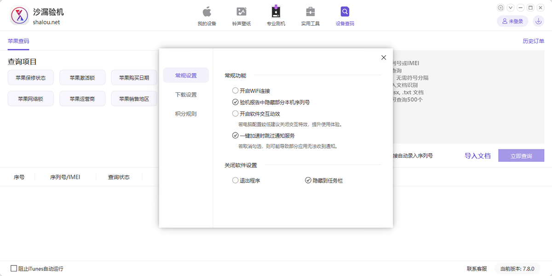Open the feedback message icon
The width and height of the screenshot is (552, 276).
pos(501,8)
